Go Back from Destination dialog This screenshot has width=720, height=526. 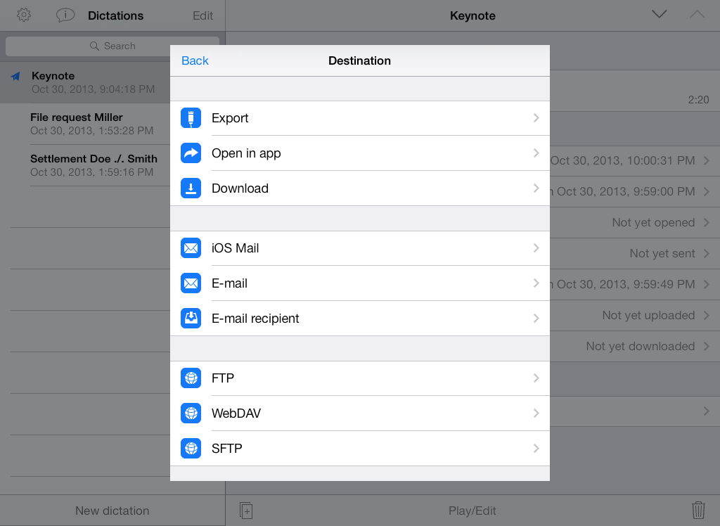pyautogui.click(x=195, y=60)
